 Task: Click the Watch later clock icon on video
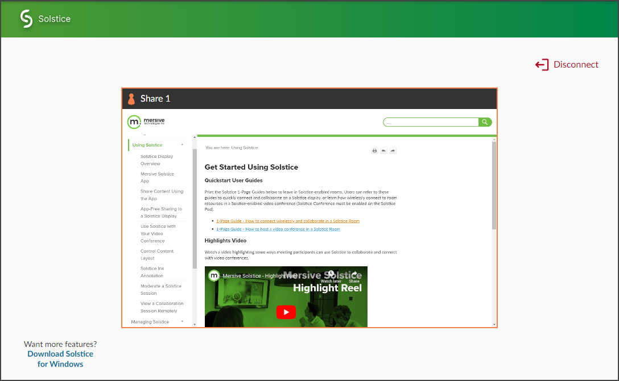[331, 274]
